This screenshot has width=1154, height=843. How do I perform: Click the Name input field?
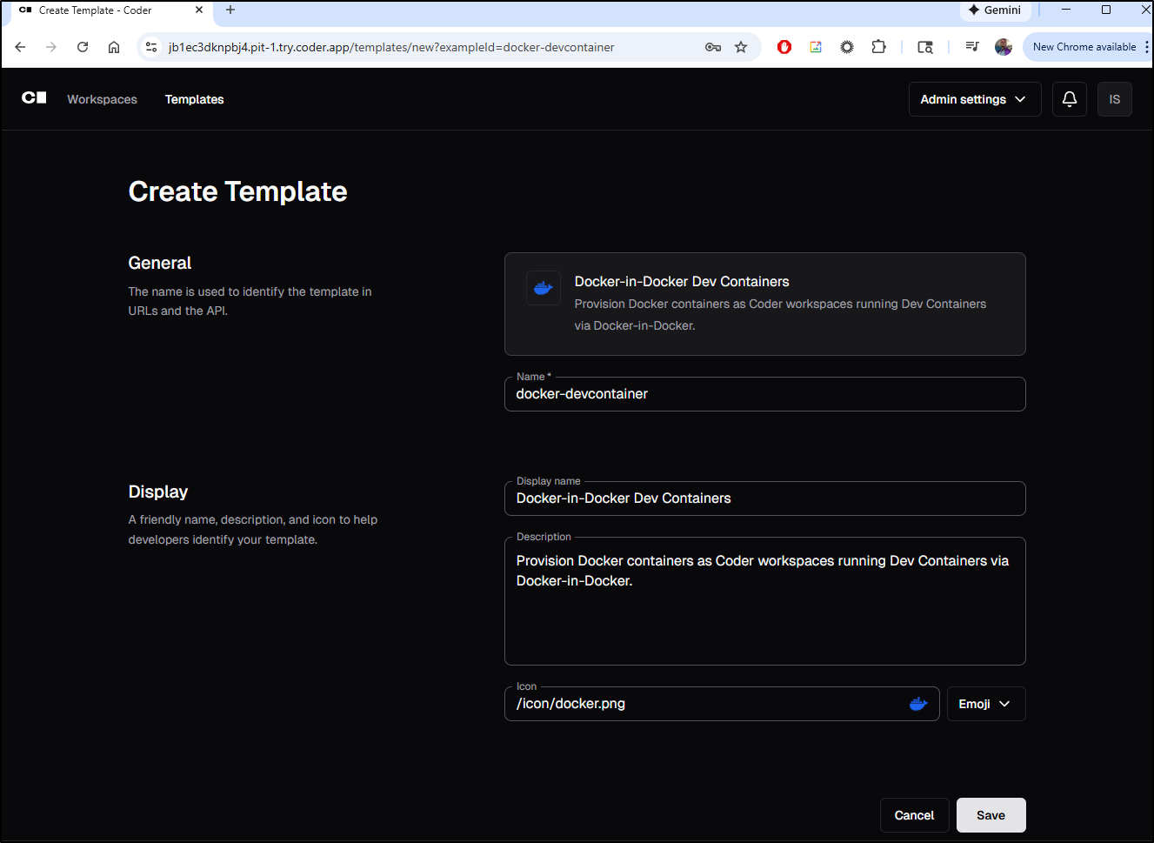pyautogui.click(x=764, y=394)
